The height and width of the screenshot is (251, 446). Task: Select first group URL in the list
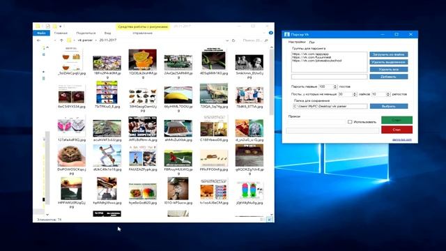[x=310, y=54]
